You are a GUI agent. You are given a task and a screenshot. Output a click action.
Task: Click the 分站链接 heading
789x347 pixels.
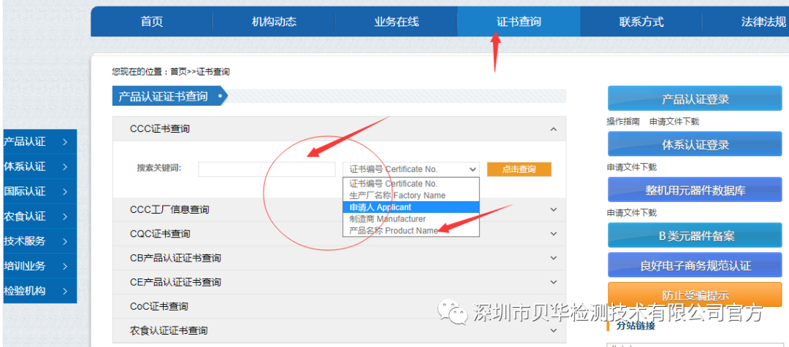[636, 326]
